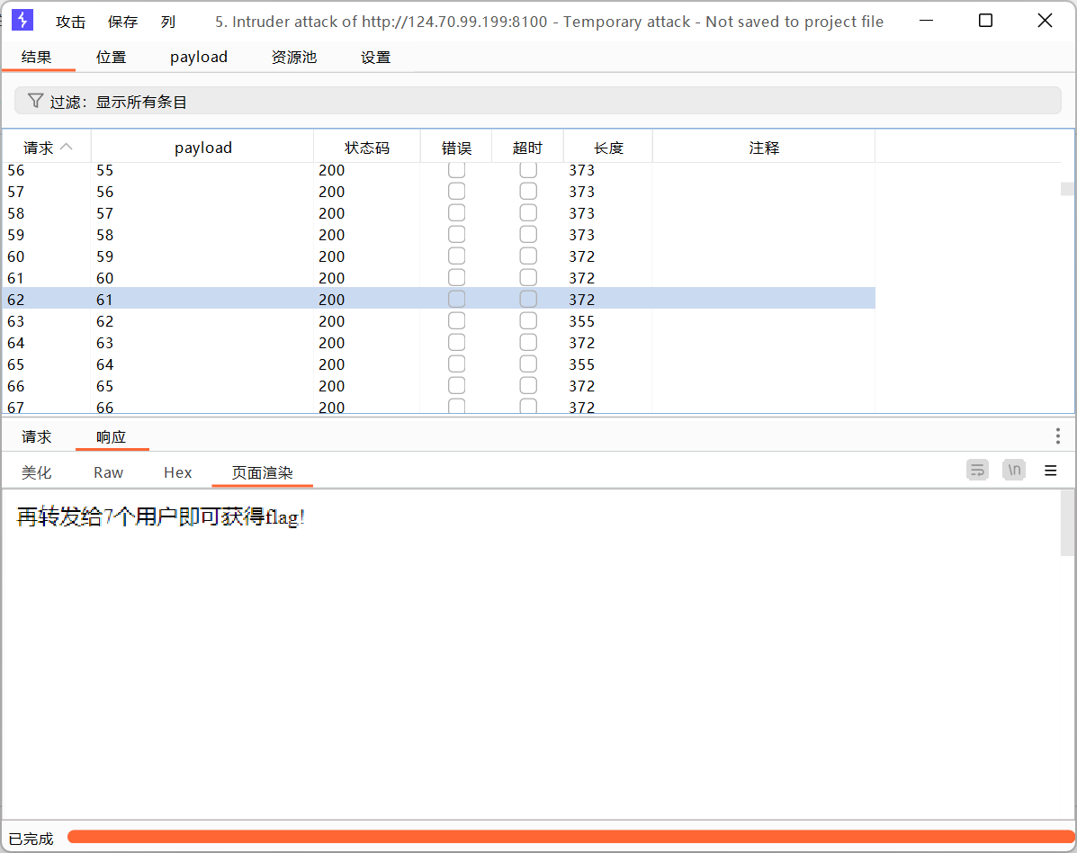Expand the 列 columns menu
The width and height of the screenshot is (1077, 853).
pos(168,22)
